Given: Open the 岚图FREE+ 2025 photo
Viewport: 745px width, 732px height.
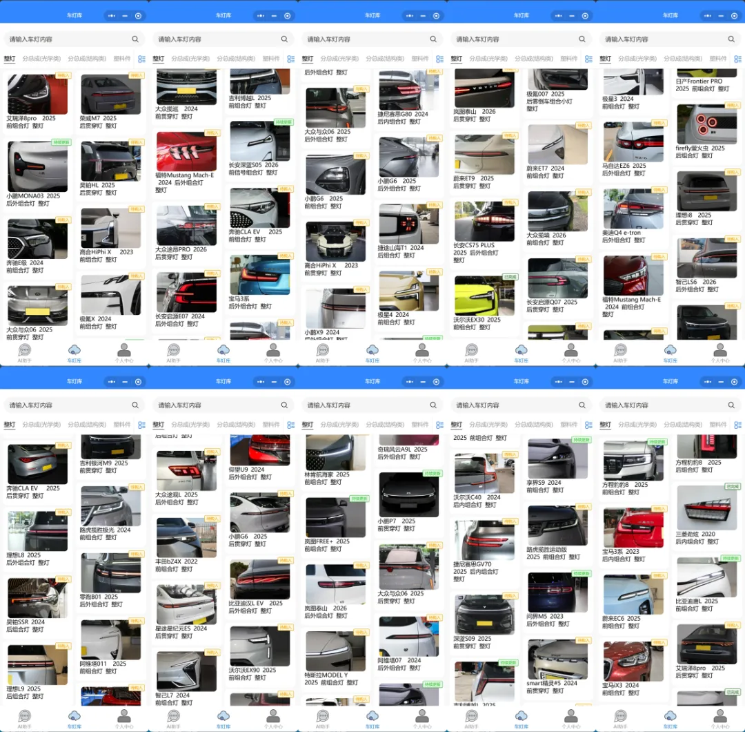Looking at the screenshot, I should click(x=336, y=517).
